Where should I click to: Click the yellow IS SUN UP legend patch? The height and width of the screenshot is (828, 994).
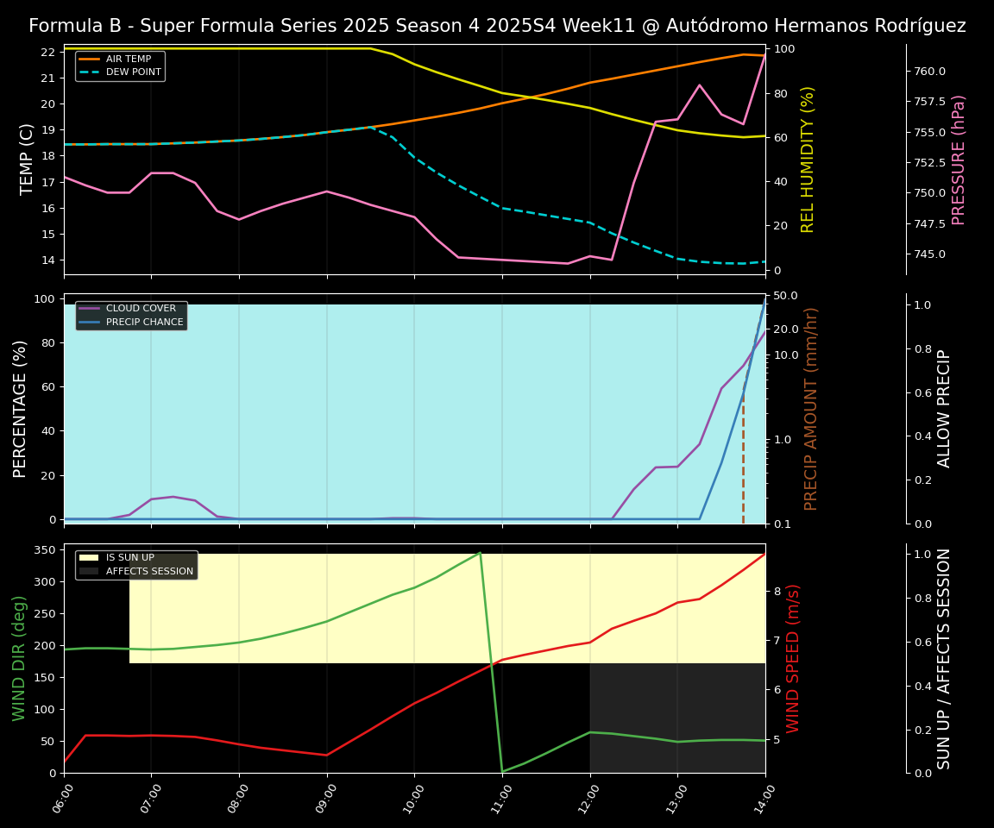(90, 557)
